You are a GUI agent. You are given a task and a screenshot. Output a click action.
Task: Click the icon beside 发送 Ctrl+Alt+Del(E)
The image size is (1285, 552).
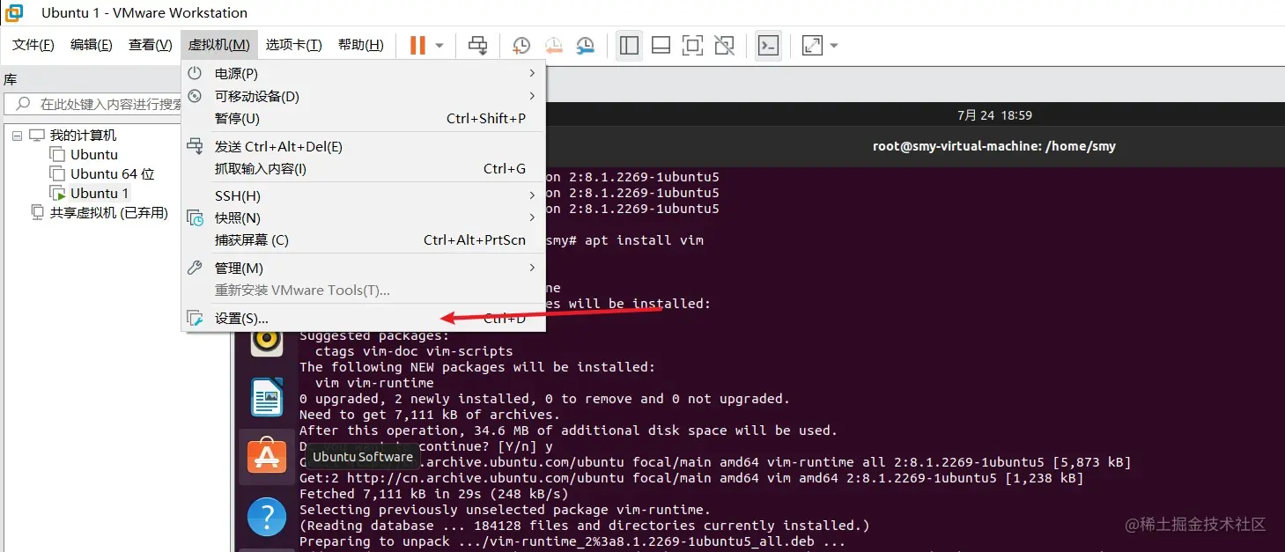click(x=196, y=147)
